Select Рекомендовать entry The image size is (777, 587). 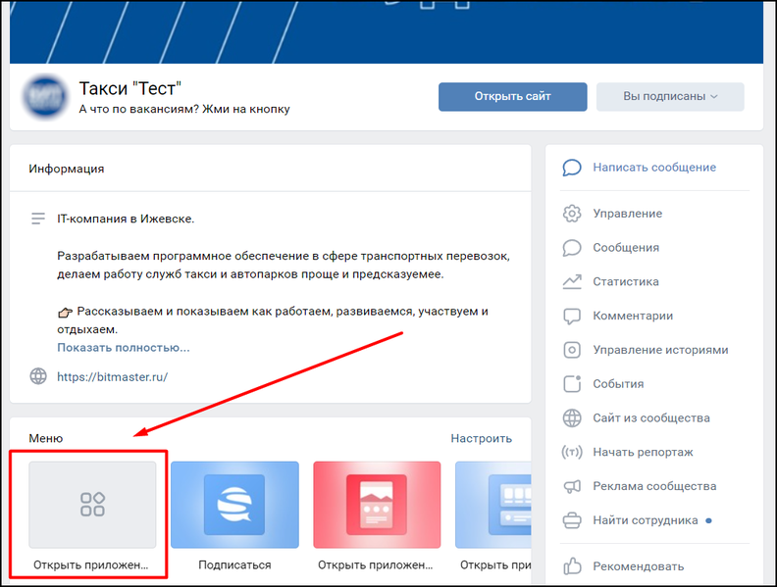(639, 566)
